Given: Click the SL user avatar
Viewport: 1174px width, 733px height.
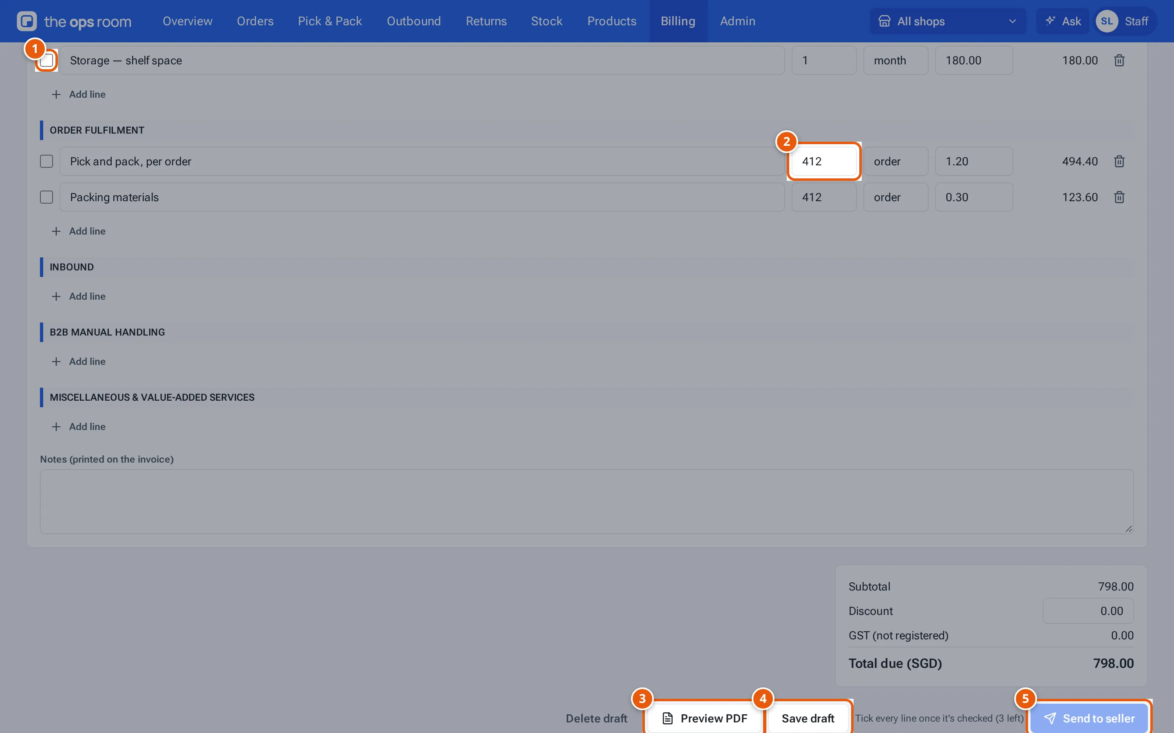Looking at the screenshot, I should click(1107, 21).
